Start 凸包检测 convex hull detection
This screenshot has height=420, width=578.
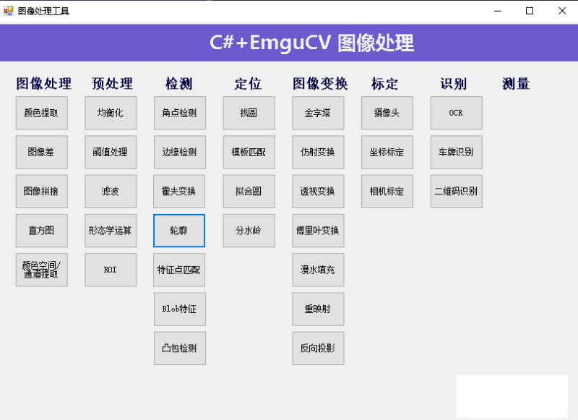point(179,348)
